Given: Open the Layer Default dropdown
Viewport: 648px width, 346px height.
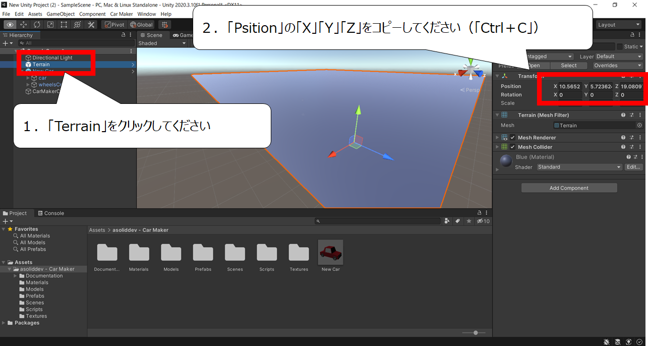Looking at the screenshot, I should click(x=619, y=56).
